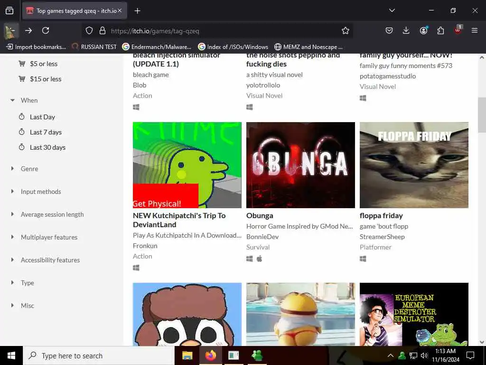Visit author StreamerSheep's page
Screen dimensions: 486x365
click(x=382, y=237)
